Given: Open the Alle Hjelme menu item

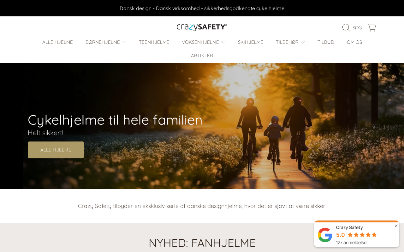Looking at the screenshot, I should click(x=57, y=42).
